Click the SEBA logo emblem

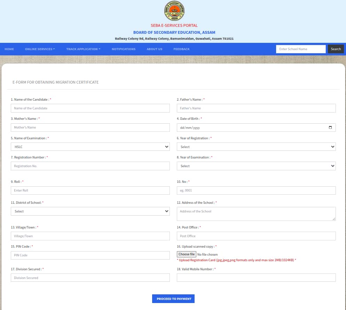(174, 11)
